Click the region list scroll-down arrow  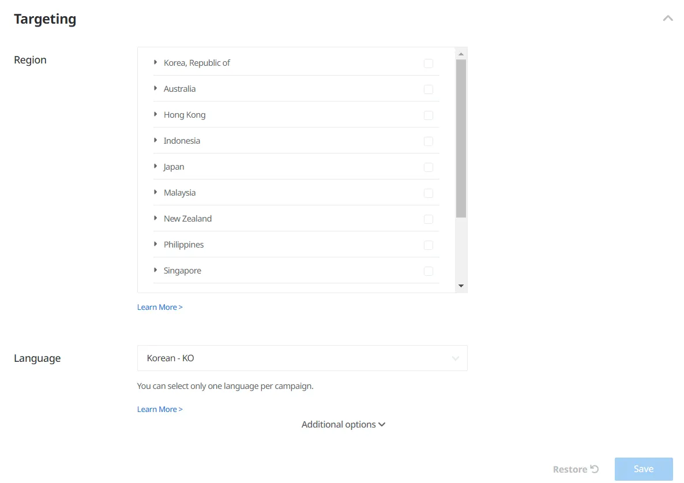pyautogui.click(x=461, y=286)
